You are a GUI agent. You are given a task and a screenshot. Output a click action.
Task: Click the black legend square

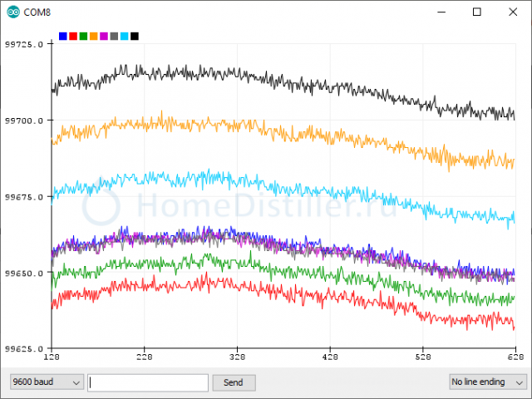coord(135,37)
